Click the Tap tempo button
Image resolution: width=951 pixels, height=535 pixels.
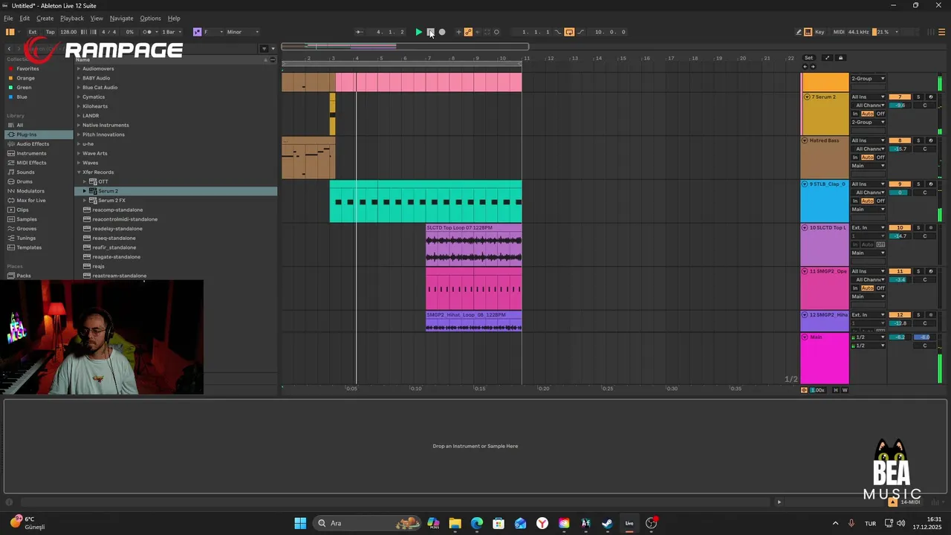pos(51,32)
